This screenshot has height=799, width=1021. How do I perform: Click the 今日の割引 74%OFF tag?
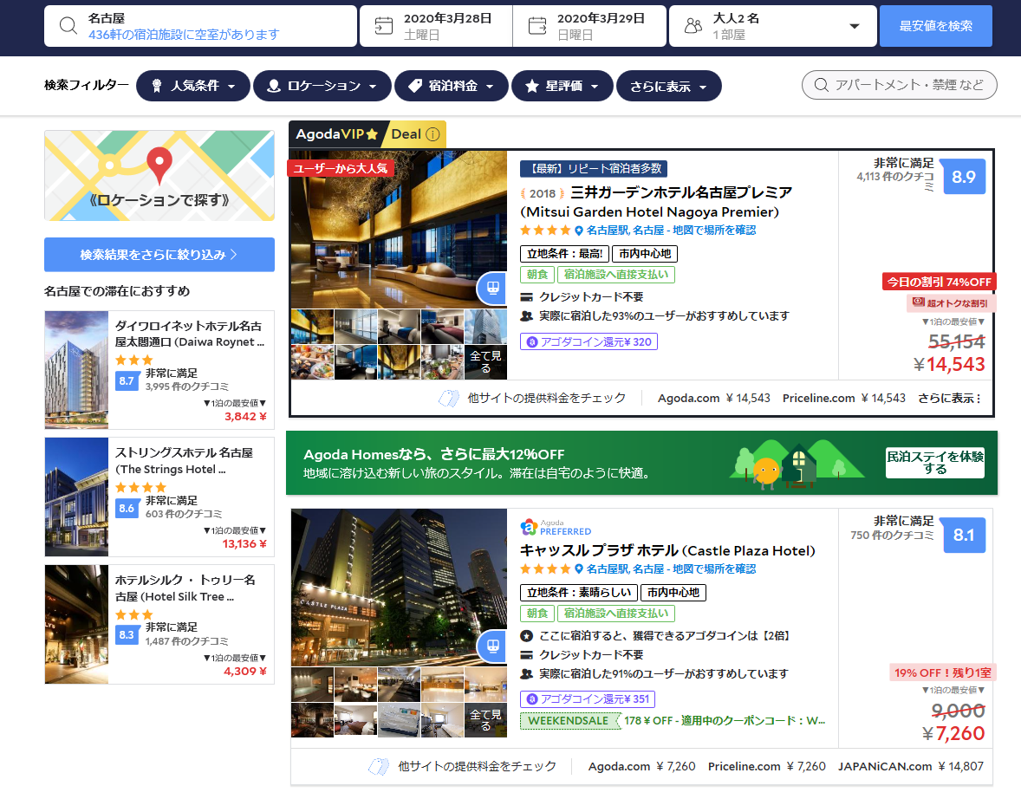[939, 282]
